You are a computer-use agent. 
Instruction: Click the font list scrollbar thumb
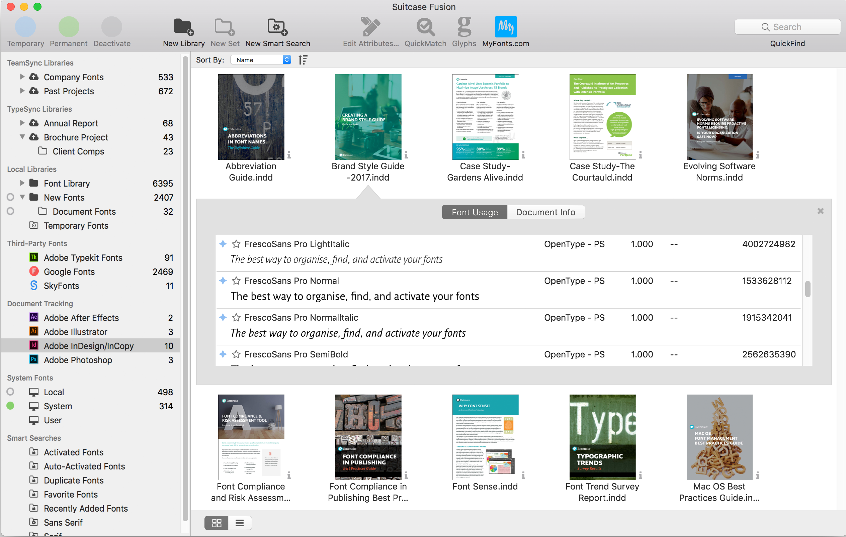(x=808, y=289)
